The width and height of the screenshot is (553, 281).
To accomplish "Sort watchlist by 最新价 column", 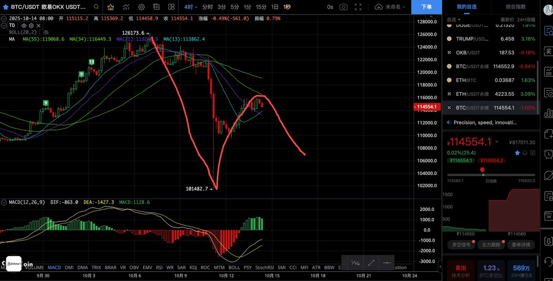I will 507,20.
